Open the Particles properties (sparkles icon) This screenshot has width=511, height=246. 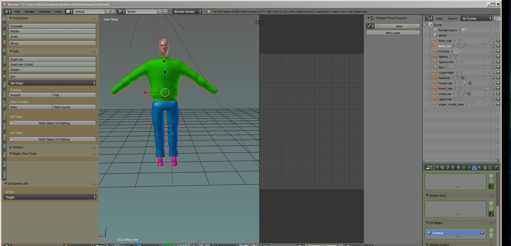click(x=490, y=168)
